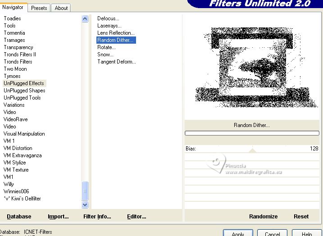Choose the Snow filter
Image resolution: width=323 pixels, height=236 pixels.
click(x=105, y=54)
